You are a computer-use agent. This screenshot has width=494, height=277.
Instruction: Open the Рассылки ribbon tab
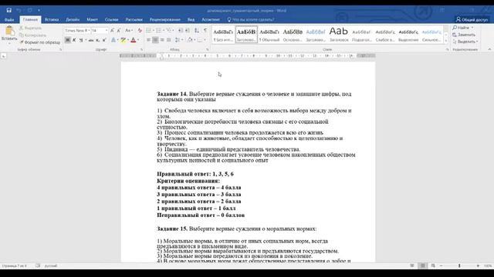134,19
